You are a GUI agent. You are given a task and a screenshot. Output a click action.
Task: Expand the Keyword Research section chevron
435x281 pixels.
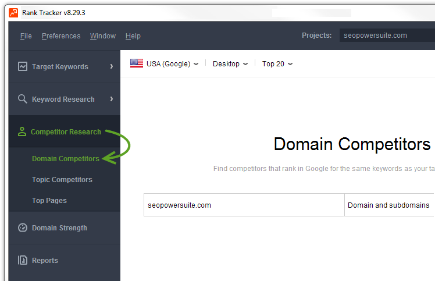click(112, 99)
